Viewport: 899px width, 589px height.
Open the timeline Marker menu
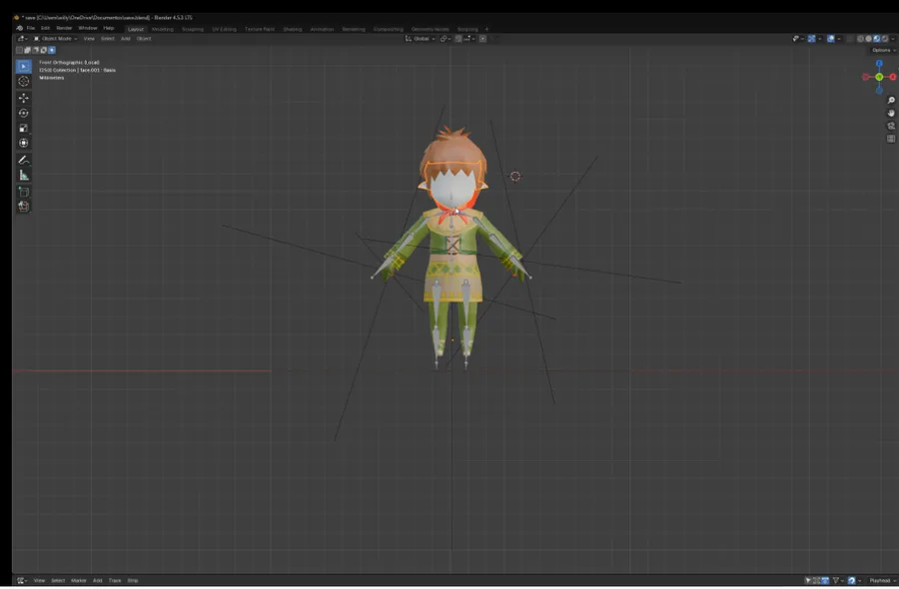(x=79, y=580)
